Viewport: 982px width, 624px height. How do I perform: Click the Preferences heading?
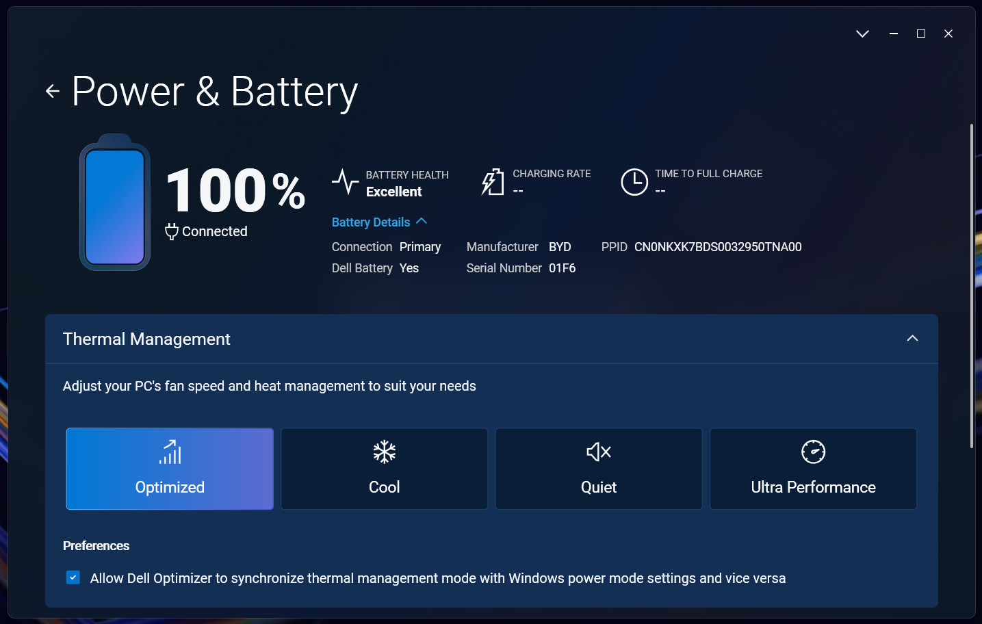click(x=96, y=546)
